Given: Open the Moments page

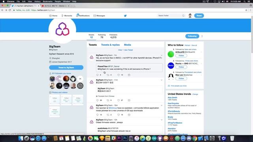Looking at the screenshot, I should 67,16.
